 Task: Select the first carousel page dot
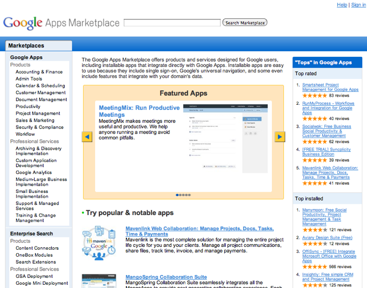click(177, 195)
